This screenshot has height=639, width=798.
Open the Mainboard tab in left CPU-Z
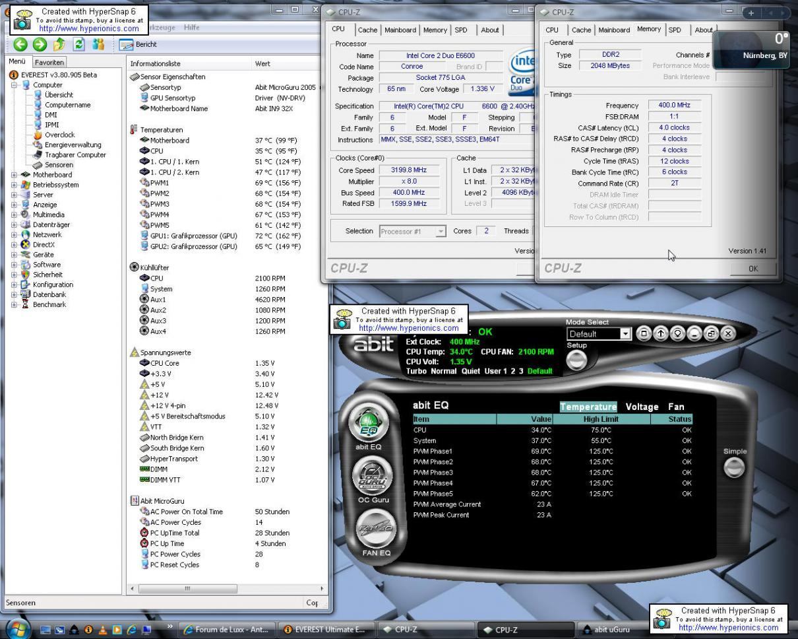[400, 30]
